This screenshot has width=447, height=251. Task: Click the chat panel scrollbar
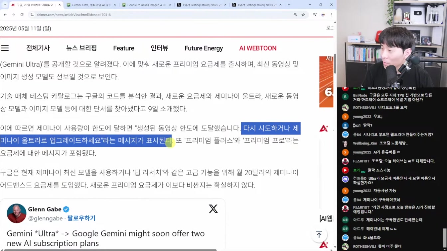point(445,238)
